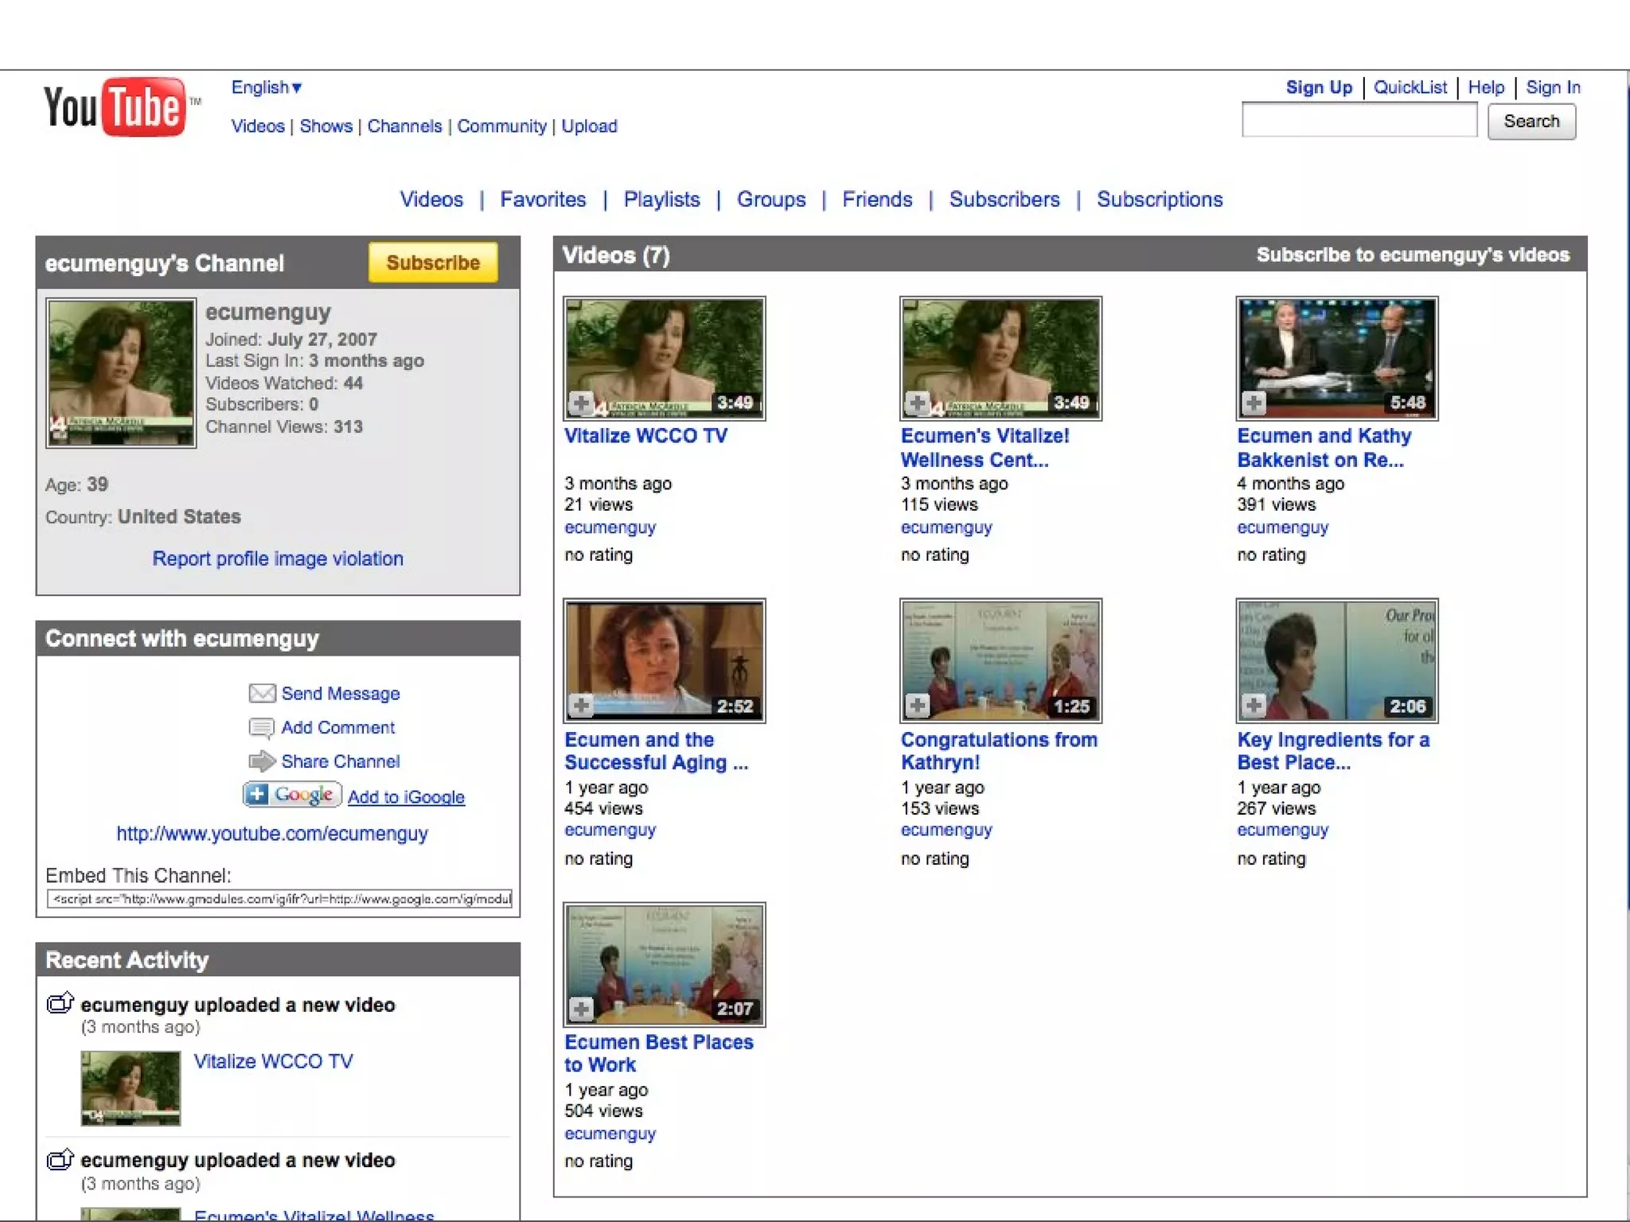Image resolution: width=1630 pixels, height=1222 pixels.
Task: Click the Search button
Action: point(1531,122)
